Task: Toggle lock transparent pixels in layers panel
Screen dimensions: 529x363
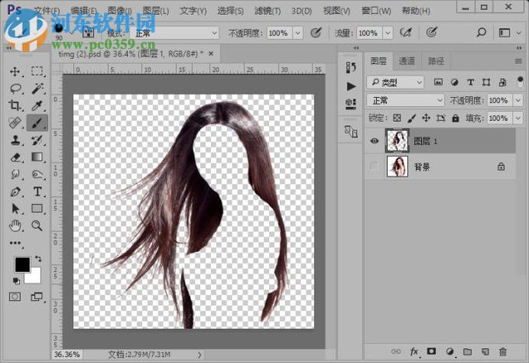Action: pyautogui.click(x=398, y=119)
